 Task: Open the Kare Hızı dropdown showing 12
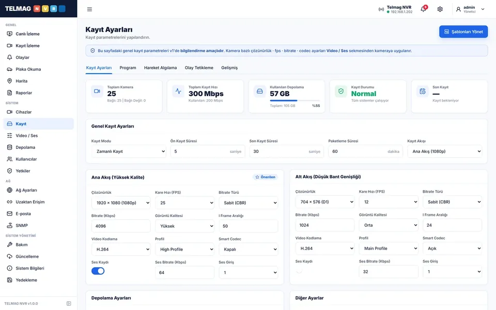click(x=389, y=202)
